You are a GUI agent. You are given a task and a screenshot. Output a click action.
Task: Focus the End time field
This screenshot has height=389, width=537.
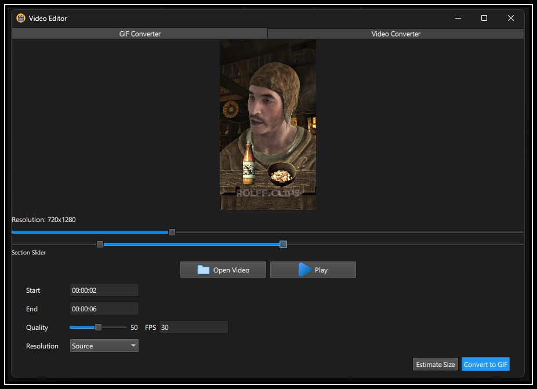point(104,308)
